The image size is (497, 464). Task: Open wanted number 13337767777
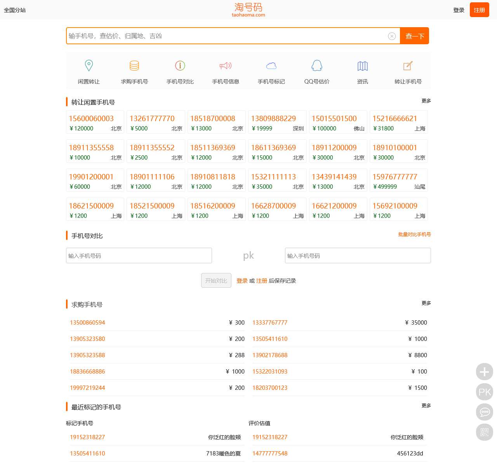pyautogui.click(x=270, y=323)
